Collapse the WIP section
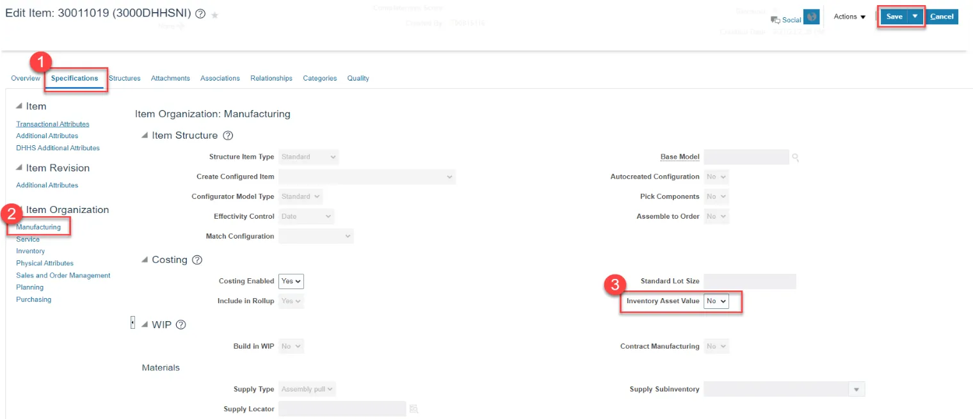The width and height of the screenshot is (973, 419). [145, 325]
